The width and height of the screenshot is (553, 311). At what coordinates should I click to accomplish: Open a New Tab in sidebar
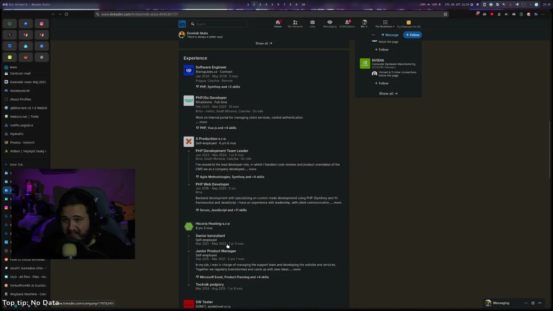(25, 165)
